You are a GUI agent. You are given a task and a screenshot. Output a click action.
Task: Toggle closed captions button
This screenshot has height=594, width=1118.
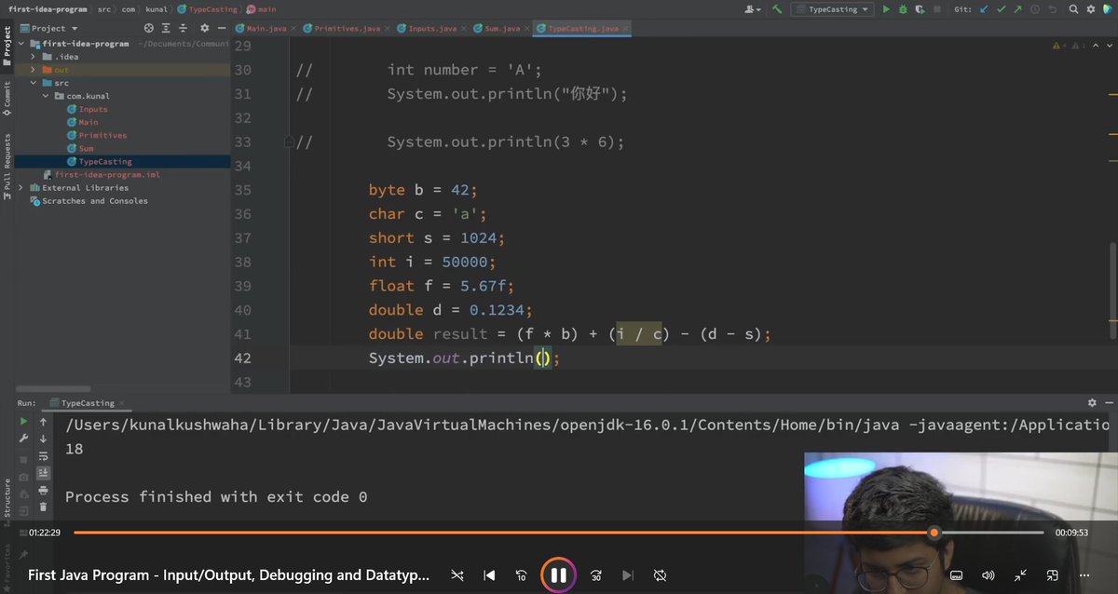point(955,575)
